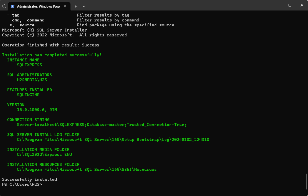Click the PowerShell icon on the active tab
308x196 pixels.
(12, 6)
